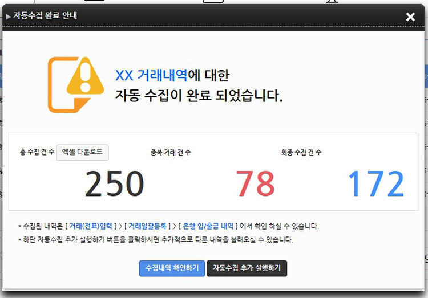This screenshot has width=428, height=298.
Task: Select the total collected count 250
Action: point(114,183)
